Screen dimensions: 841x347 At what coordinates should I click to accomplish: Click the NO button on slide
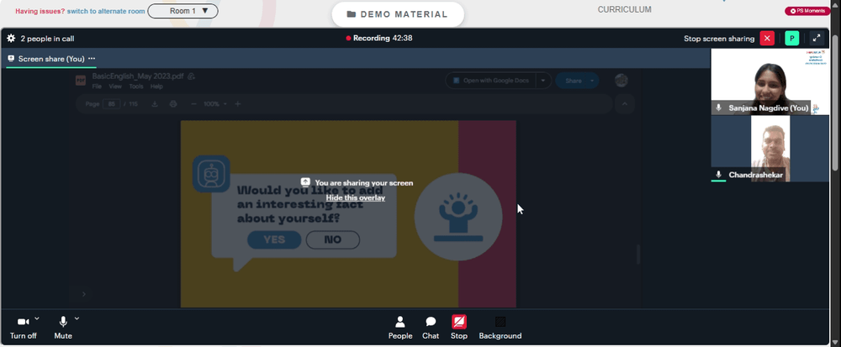point(332,239)
